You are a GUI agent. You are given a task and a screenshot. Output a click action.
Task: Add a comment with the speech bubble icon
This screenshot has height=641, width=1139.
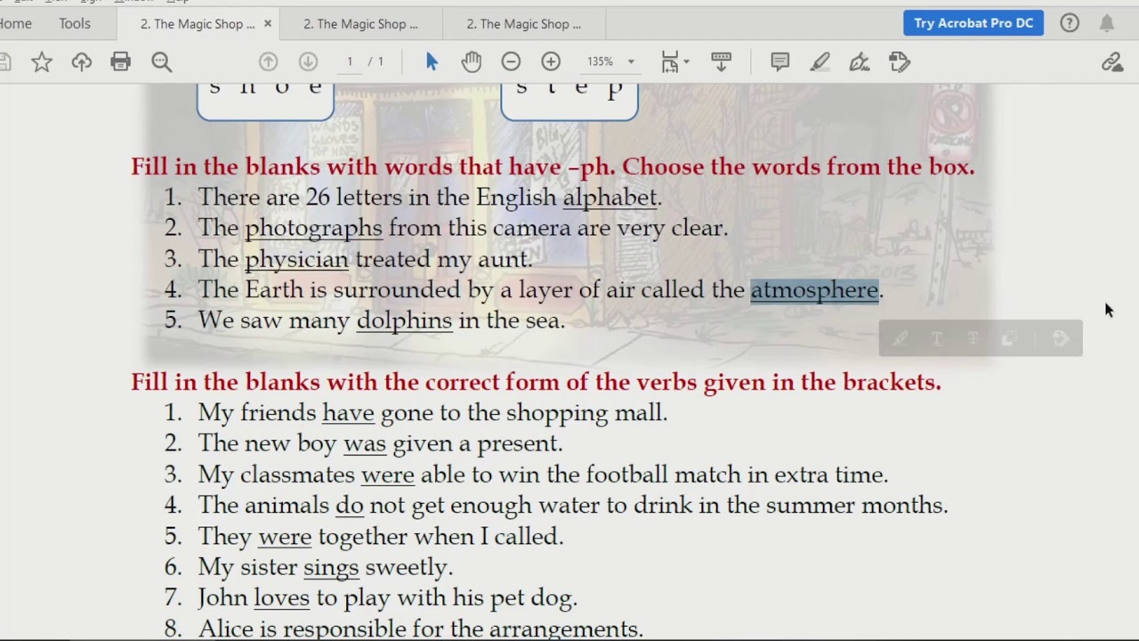[780, 61]
